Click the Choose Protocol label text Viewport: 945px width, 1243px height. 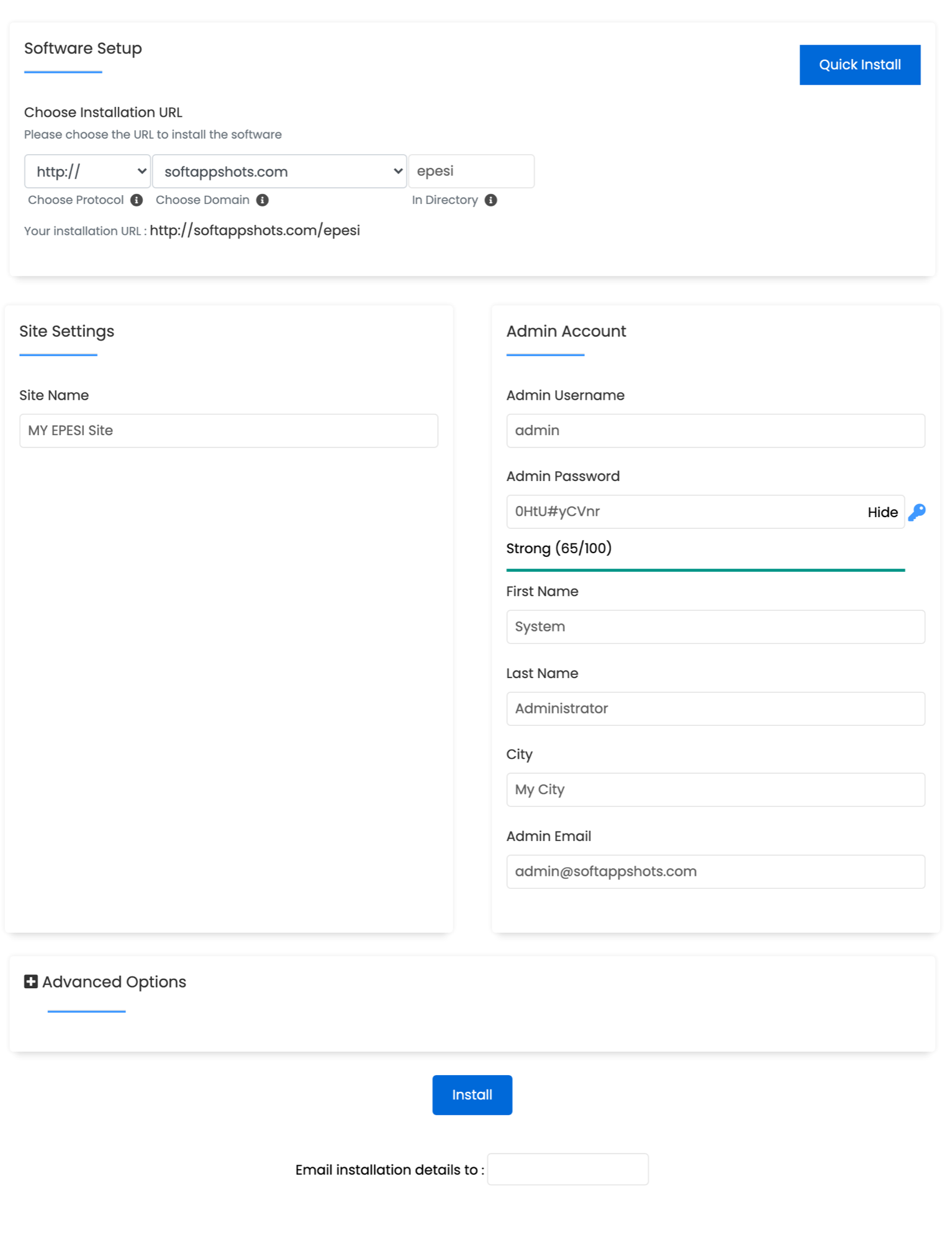click(76, 200)
